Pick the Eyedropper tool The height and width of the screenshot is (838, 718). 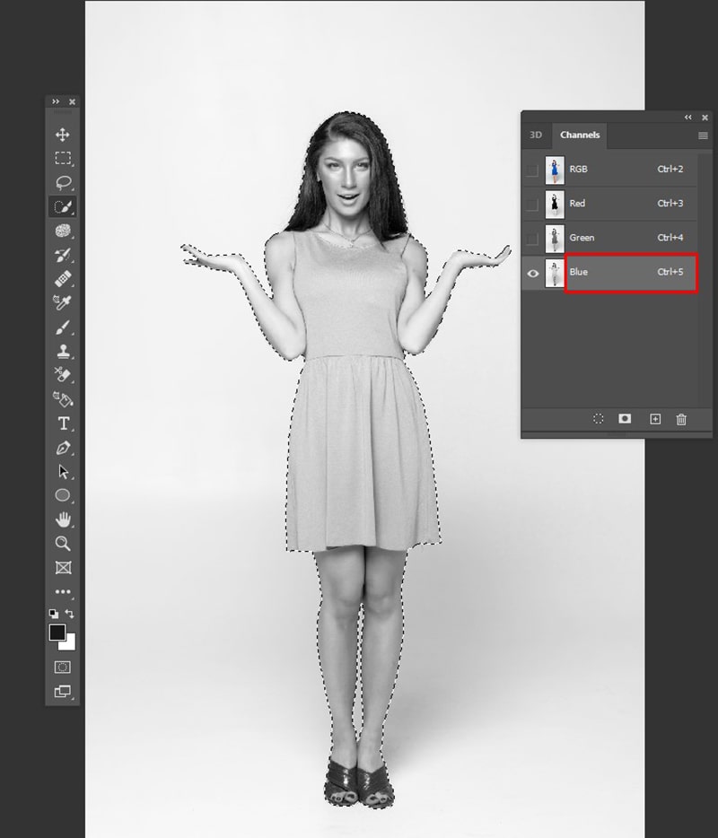point(63,302)
